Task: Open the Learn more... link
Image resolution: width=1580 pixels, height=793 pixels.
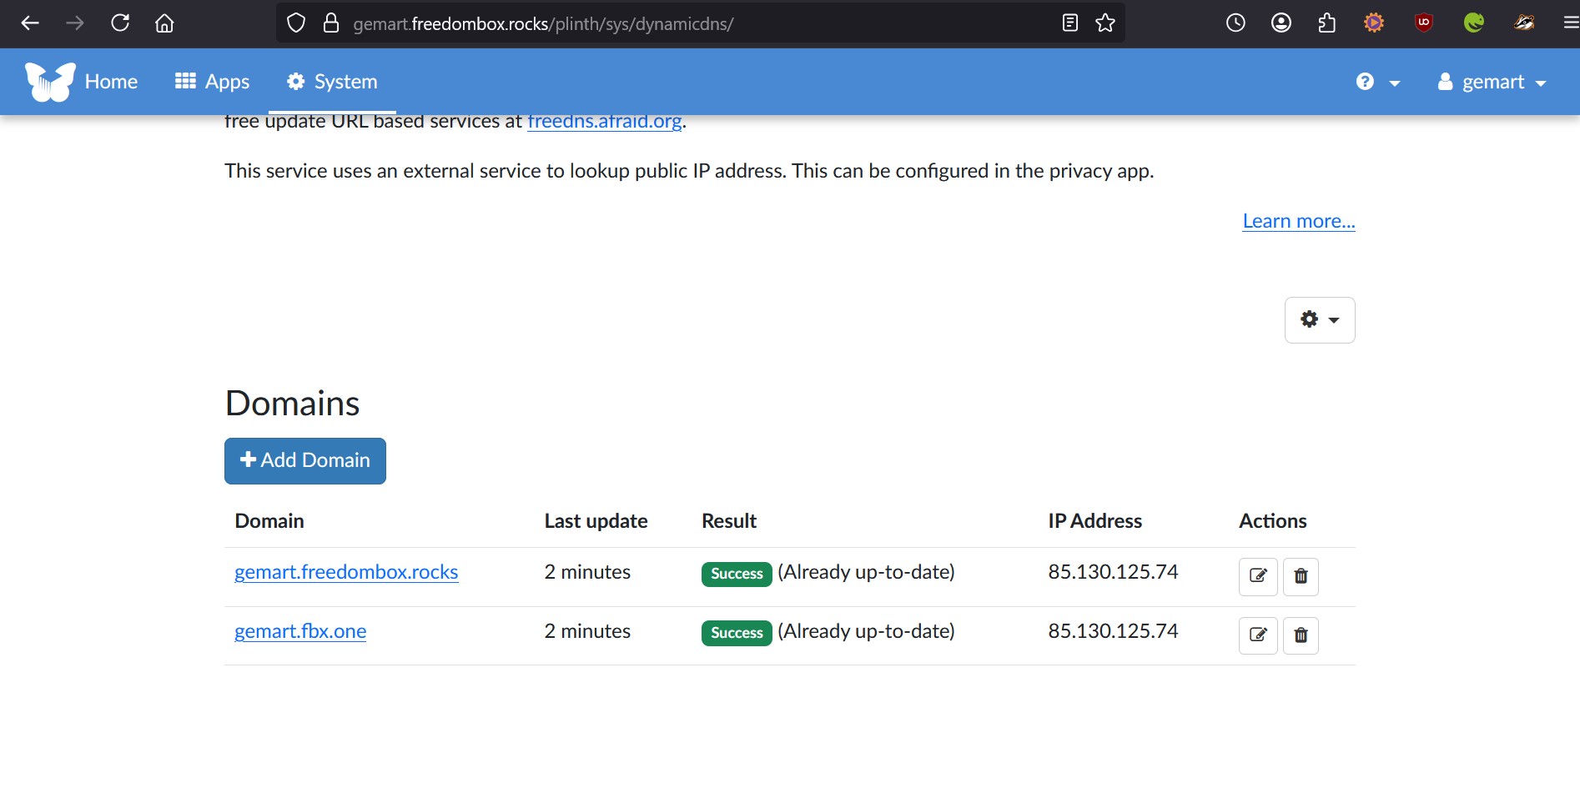Action: (x=1299, y=221)
